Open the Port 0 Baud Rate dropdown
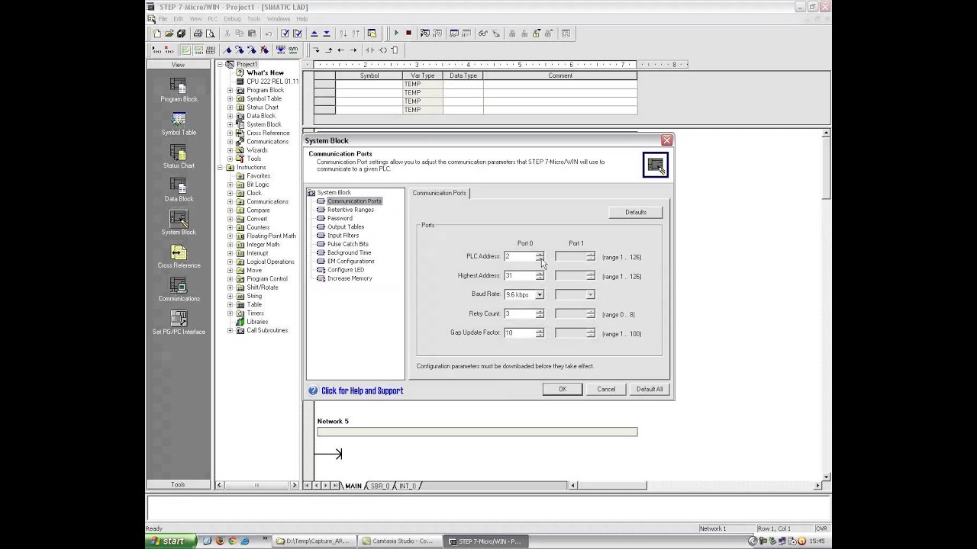Screen dimensions: 977x549 (540, 294)
